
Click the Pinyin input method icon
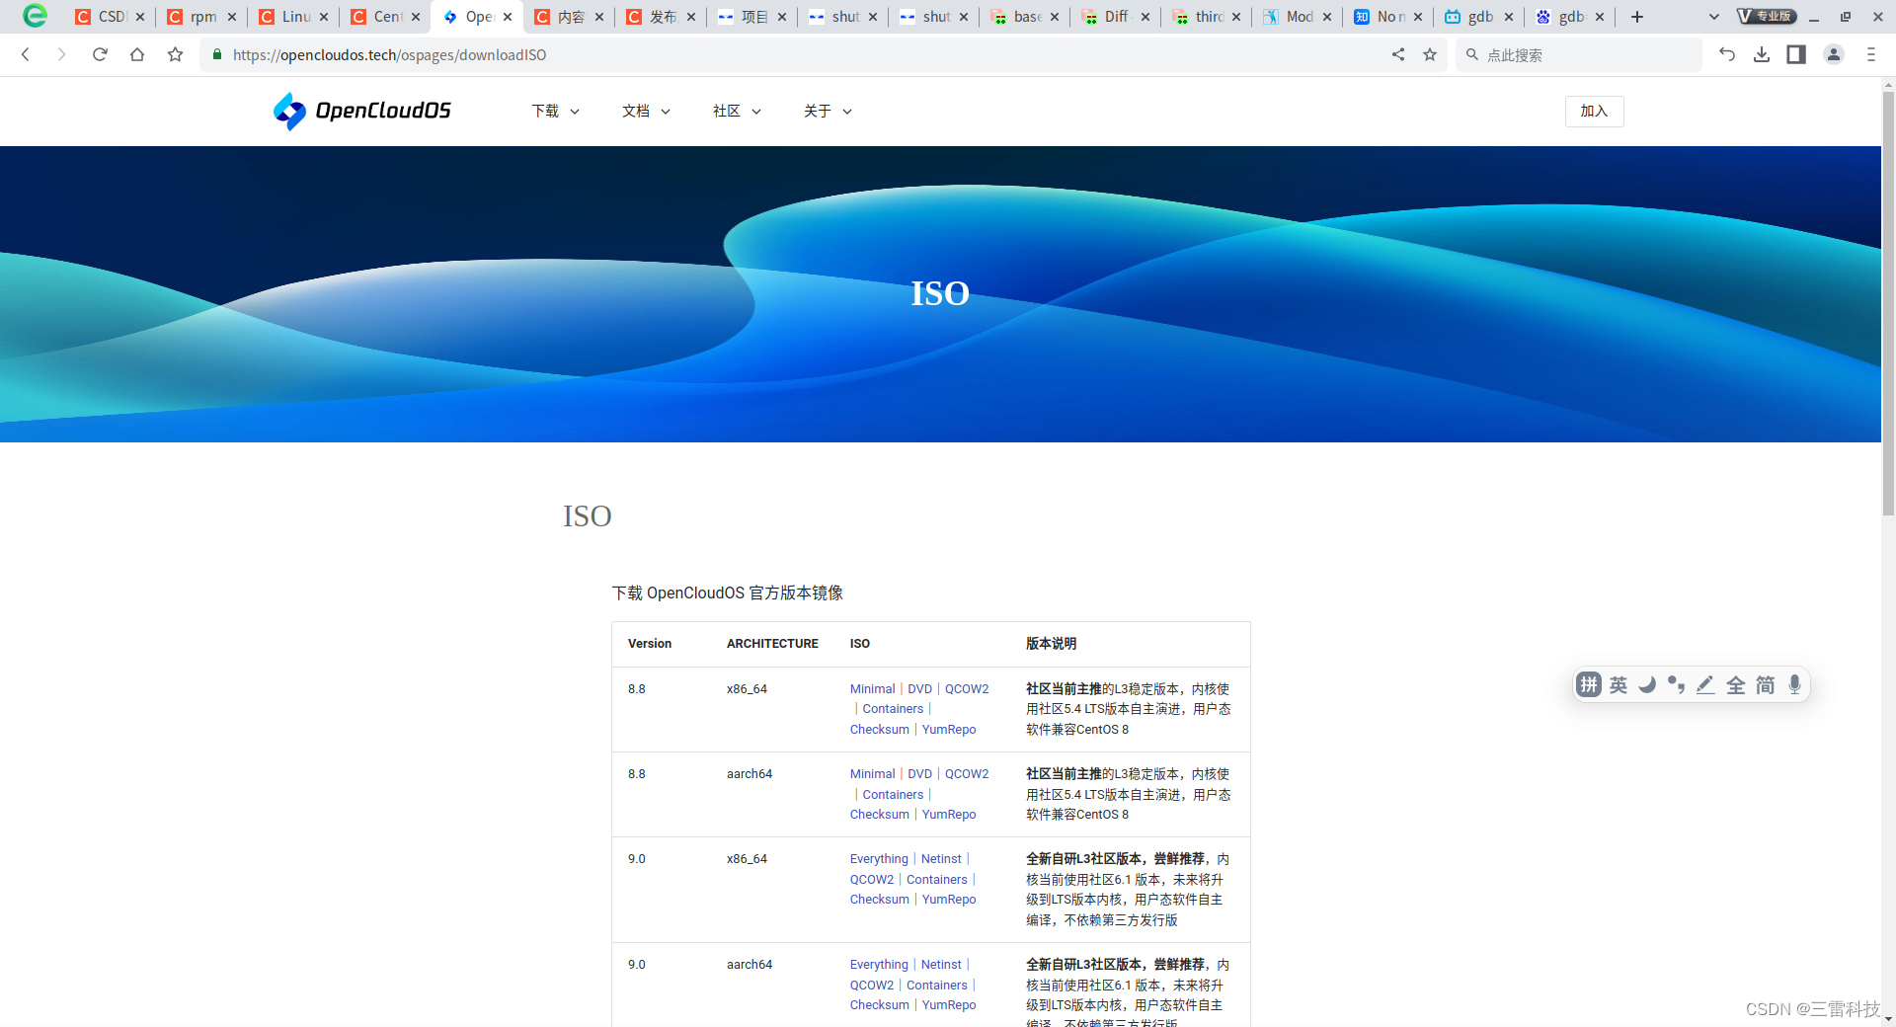(1588, 684)
